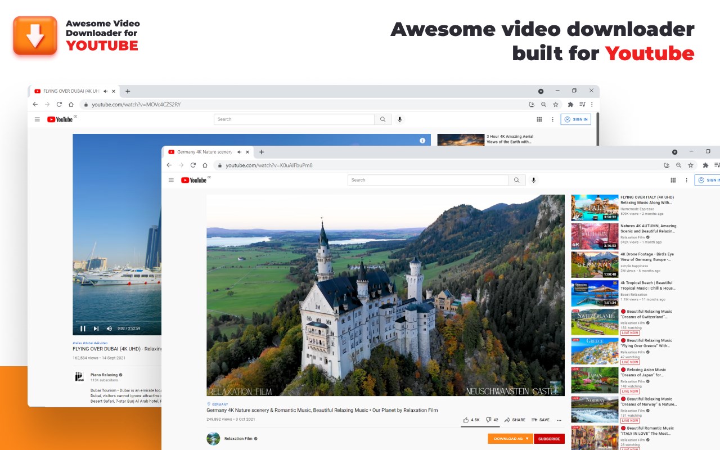This screenshot has width=720, height=450.
Task: Click the YouTube logo in the Germany window
Action: click(194, 180)
